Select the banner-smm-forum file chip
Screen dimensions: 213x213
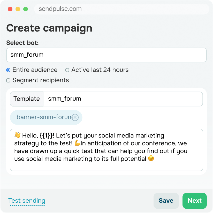tap(44, 117)
